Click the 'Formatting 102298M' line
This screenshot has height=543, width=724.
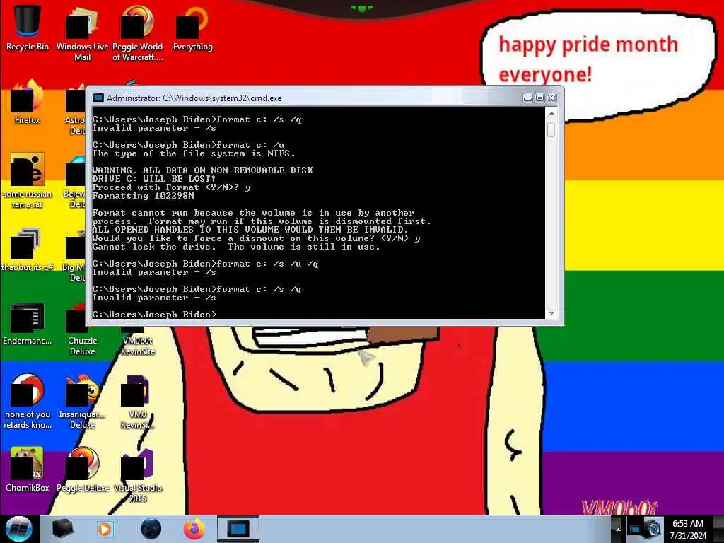coord(143,196)
